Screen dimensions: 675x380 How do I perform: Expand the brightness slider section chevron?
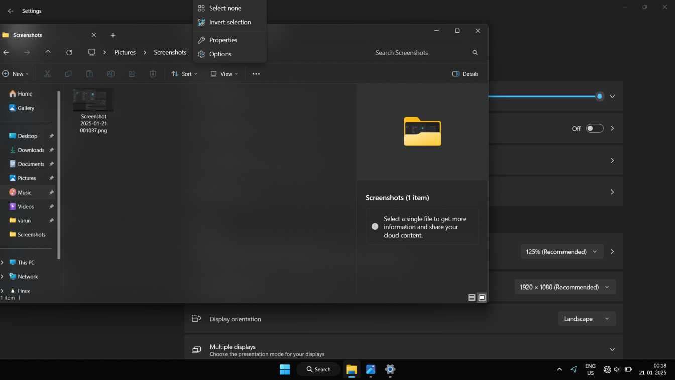pos(612,96)
